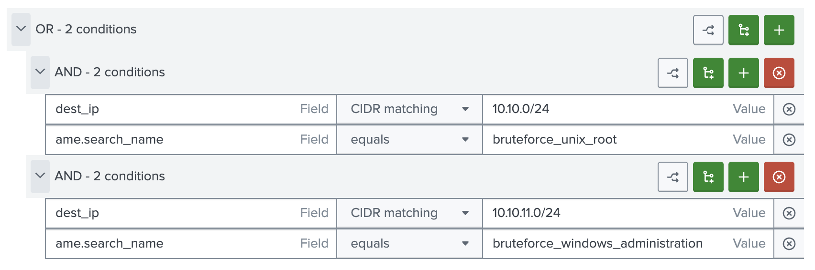Add a nested group to the OR group
Screen dimensions: 815x270
[x=743, y=30]
